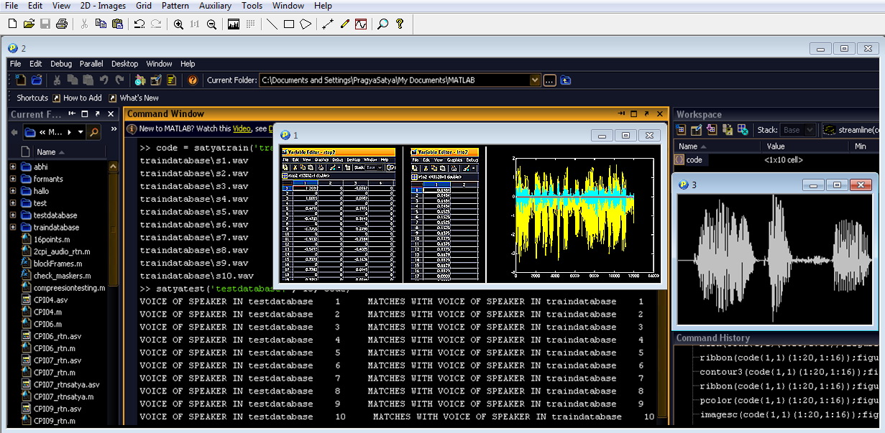Open the MATLAB Parallel menu

pyautogui.click(x=92, y=64)
